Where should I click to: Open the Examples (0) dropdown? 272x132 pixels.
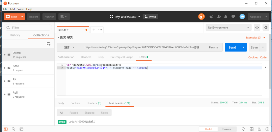pyautogui.click(x=256, y=37)
